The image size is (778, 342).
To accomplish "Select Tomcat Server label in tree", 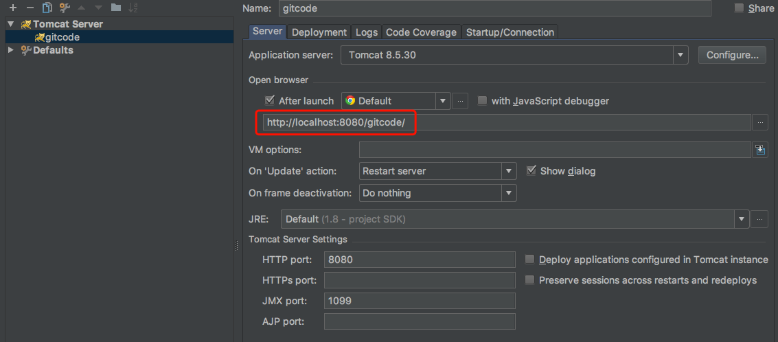I will click(x=68, y=24).
